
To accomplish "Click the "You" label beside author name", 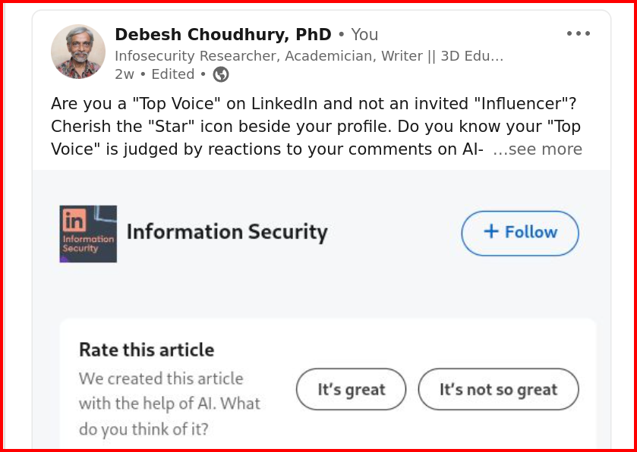I will pos(364,34).
